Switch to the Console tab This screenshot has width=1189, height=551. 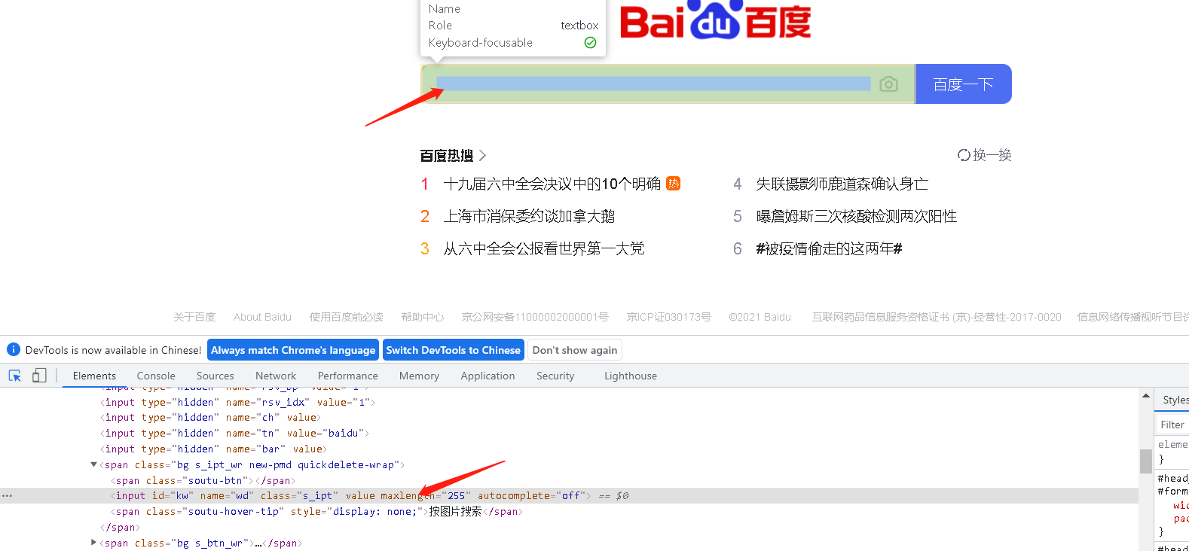point(156,376)
